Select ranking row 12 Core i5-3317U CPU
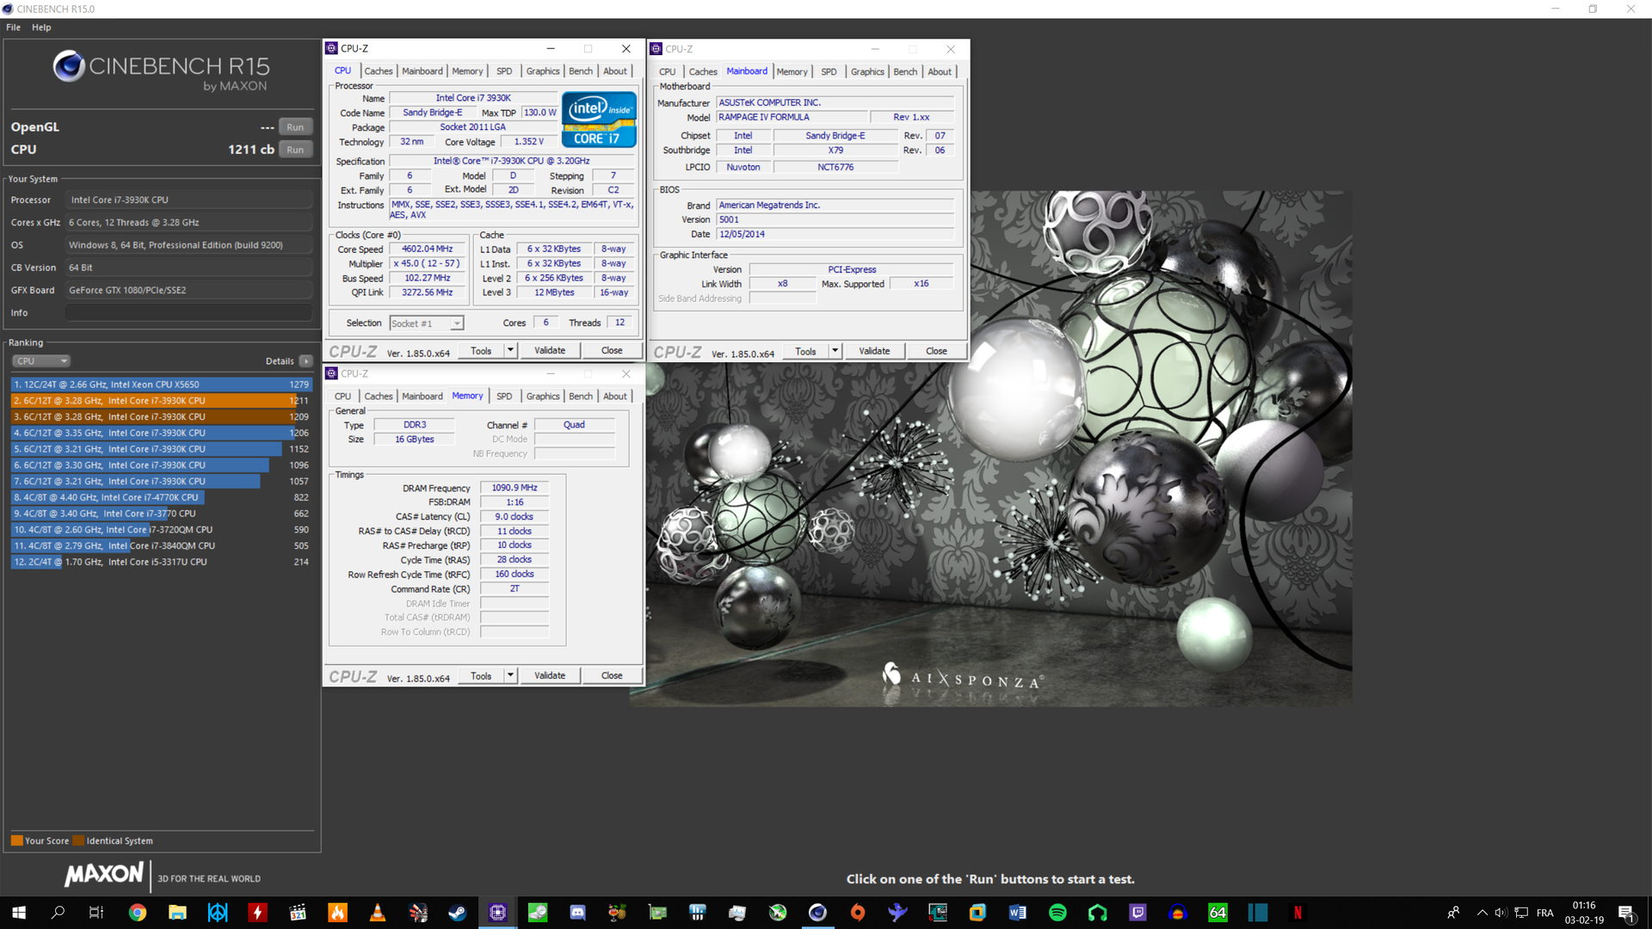 click(x=161, y=562)
